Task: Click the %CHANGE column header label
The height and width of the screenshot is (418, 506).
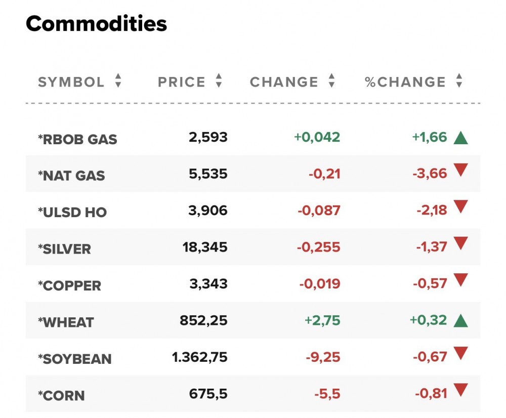Action: coord(405,82)
